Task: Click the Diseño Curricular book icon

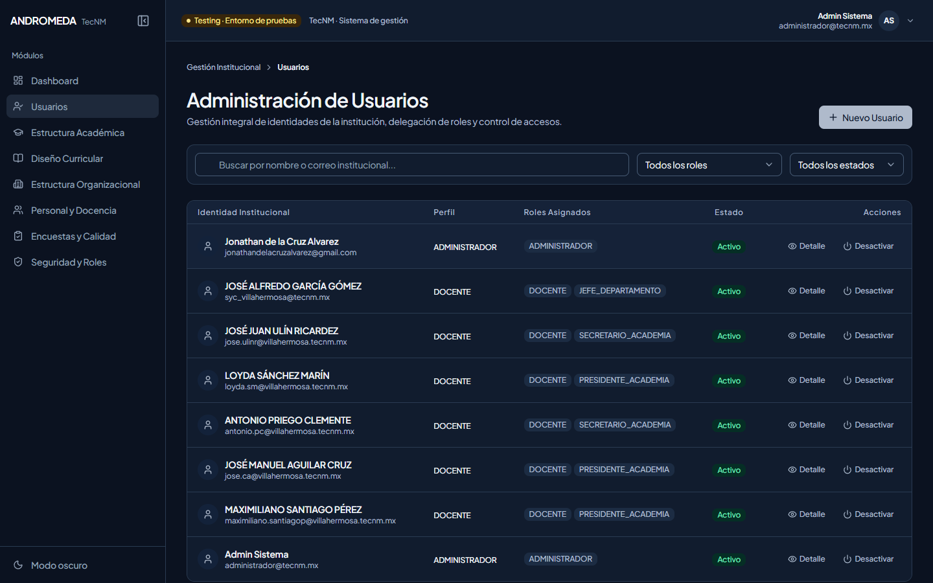Action: 18,158
